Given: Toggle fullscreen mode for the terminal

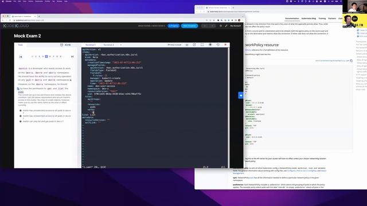Looking at the screenshot, I should 202,45.
